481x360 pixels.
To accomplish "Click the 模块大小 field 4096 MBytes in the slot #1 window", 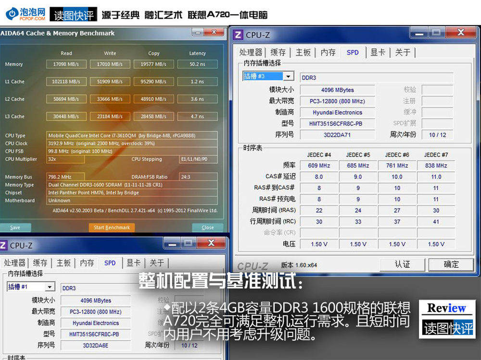I will 96,300.
